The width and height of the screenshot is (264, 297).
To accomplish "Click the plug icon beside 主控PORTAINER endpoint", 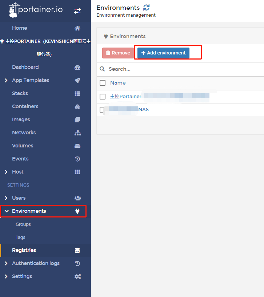I will tap(2, 41).
